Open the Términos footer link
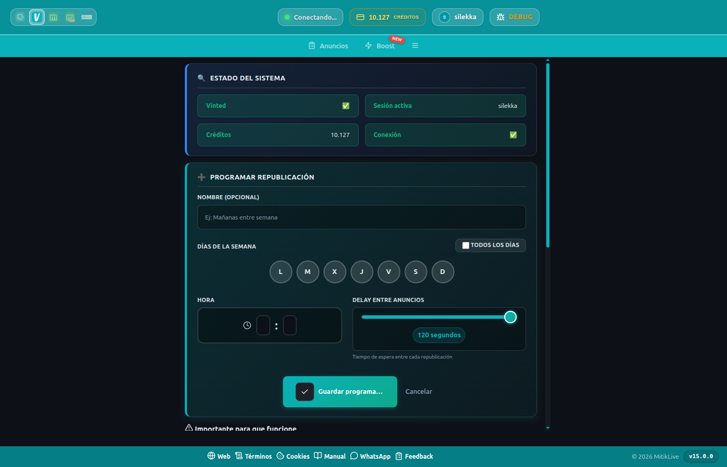 point(253,456)
